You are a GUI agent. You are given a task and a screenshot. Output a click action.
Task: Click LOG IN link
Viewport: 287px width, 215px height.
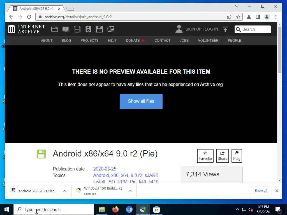click(x=211, y=29)
